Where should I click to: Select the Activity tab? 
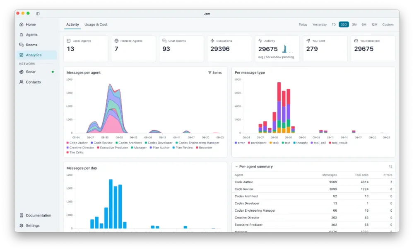[72, 24]
